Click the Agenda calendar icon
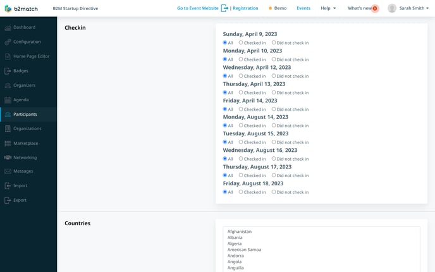The image size is (435, 272). coord(8,100)
